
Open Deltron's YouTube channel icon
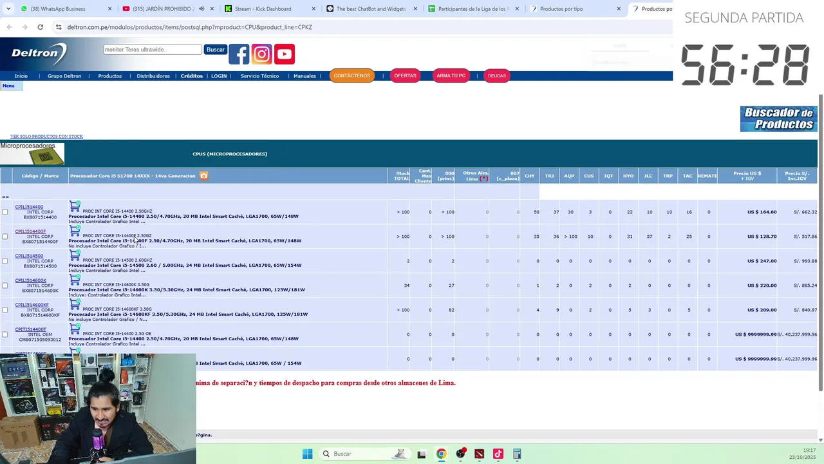point(285,54)
